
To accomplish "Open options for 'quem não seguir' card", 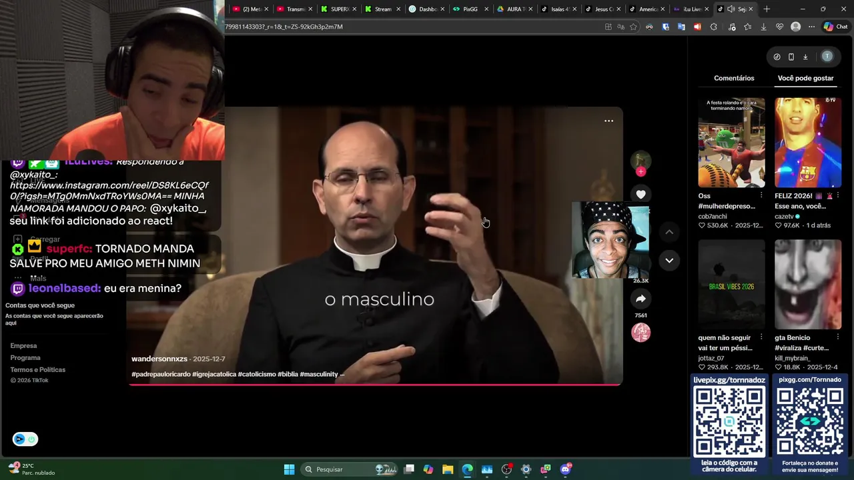I will pyautogui.click(x=761, y=338).
